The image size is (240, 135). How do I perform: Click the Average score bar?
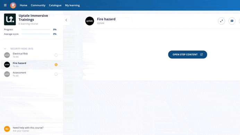(36, 34)
